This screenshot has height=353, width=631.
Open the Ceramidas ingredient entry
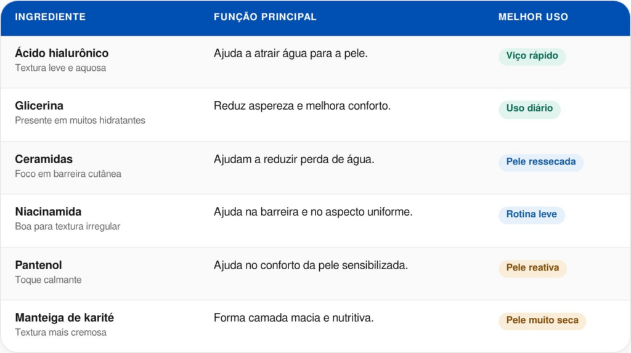coord(44,160)
